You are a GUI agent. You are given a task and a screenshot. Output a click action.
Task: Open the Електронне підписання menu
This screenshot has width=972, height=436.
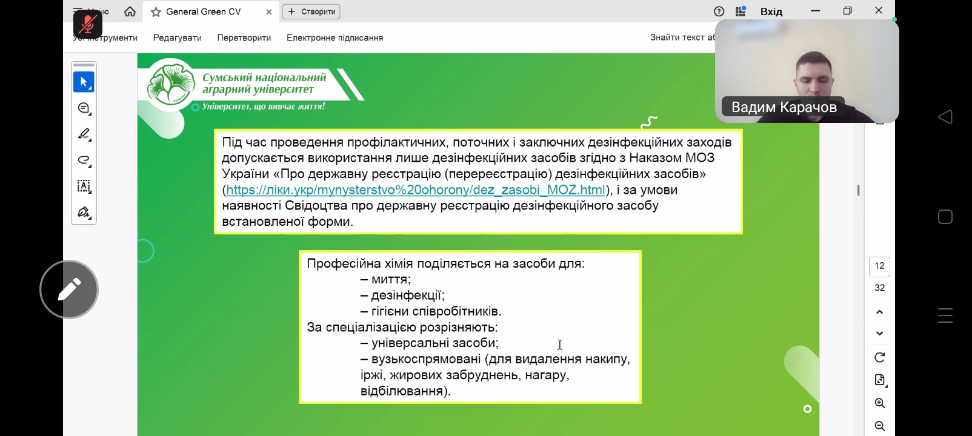(x=335, y=38)
